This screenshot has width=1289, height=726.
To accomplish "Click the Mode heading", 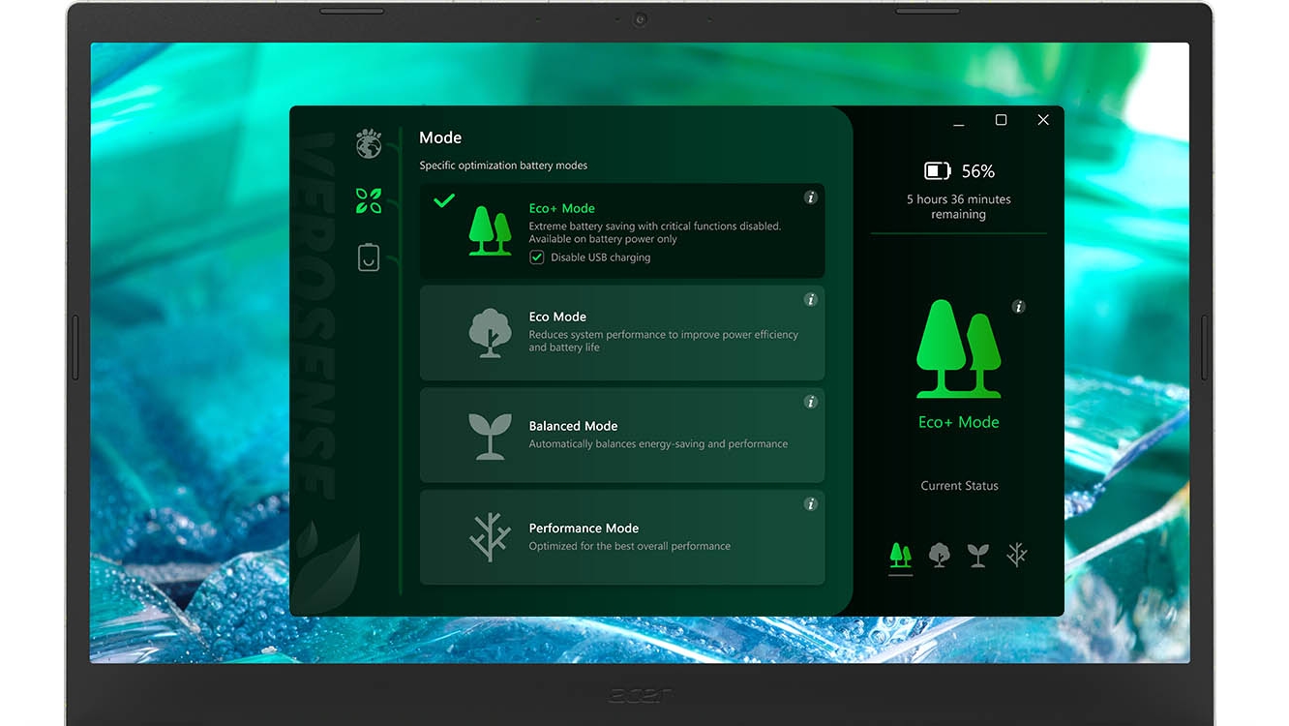I will pos(440,137).
